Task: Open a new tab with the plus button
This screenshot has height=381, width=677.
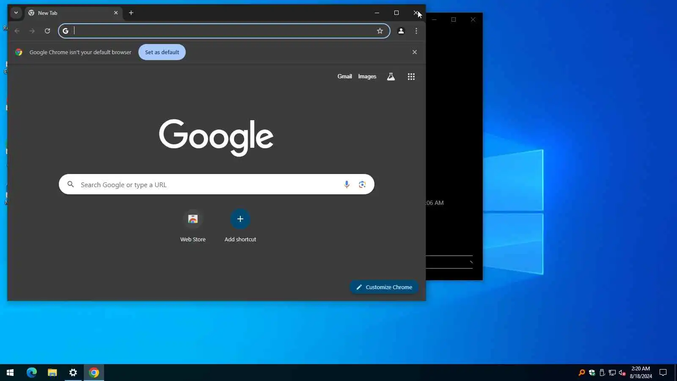Action: [x=131, y=13]
